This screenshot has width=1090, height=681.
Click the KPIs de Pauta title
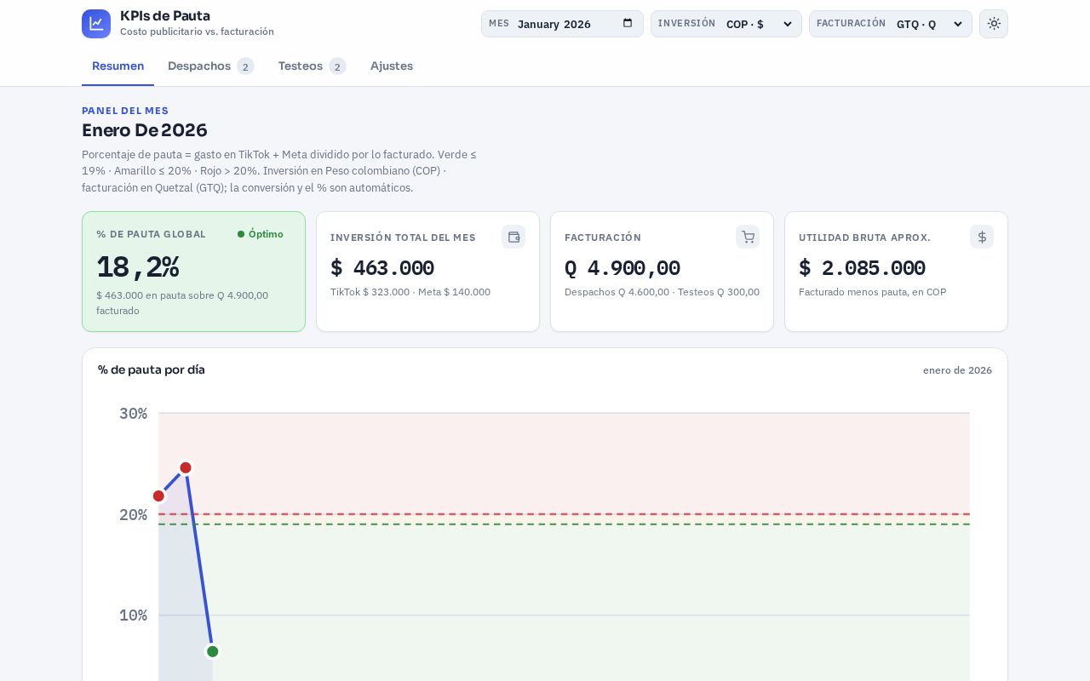pos(165,15)
